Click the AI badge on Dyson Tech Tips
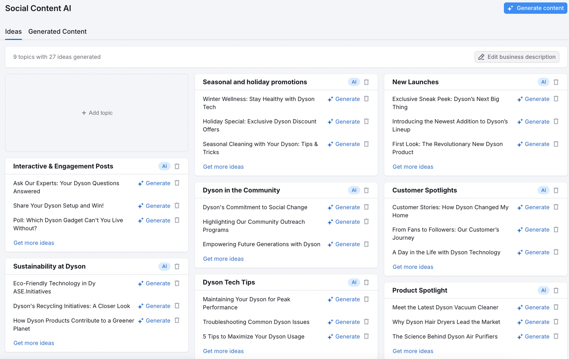This screenshot has width=569, height=359. (354, 282)
